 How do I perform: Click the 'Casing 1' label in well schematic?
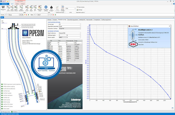(42, 99)
